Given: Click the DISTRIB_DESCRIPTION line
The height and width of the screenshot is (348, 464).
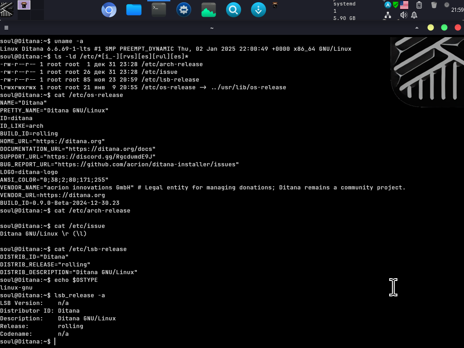Looking at the screenshot, I should tap(69, 272).
